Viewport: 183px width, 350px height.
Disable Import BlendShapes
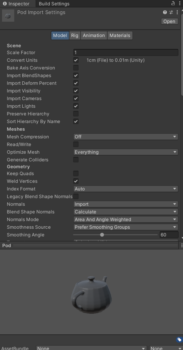point(76,75)
